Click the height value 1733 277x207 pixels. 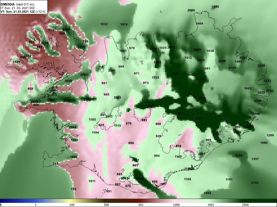coord(155,78)
